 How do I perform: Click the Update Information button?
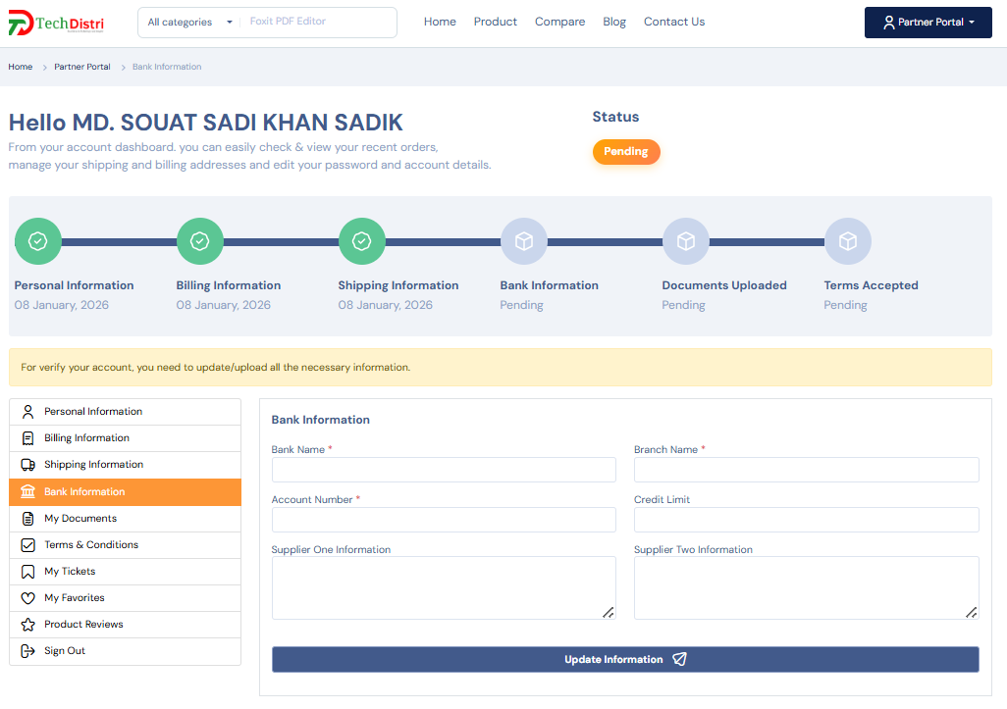point(624,659)
